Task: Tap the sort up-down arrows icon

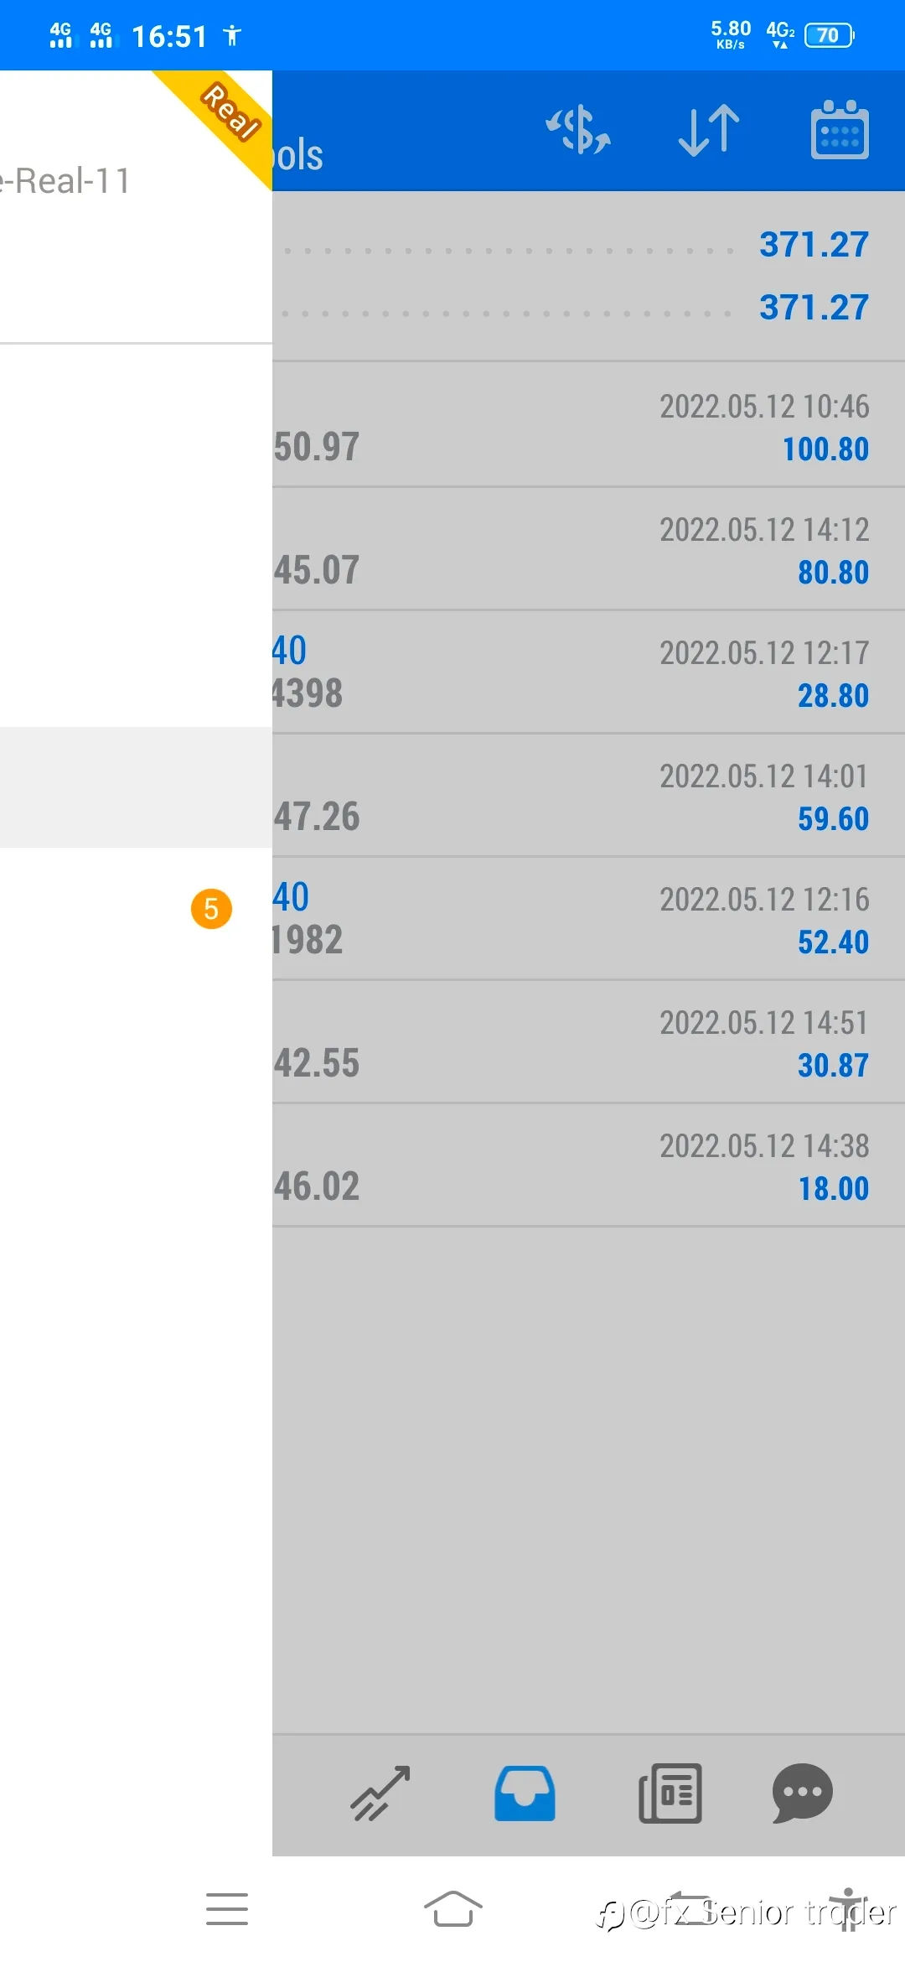Action: point(709,131)
